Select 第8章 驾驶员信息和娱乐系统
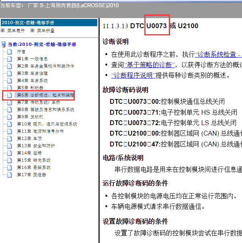Screen dimensions: 242x243 45,109
